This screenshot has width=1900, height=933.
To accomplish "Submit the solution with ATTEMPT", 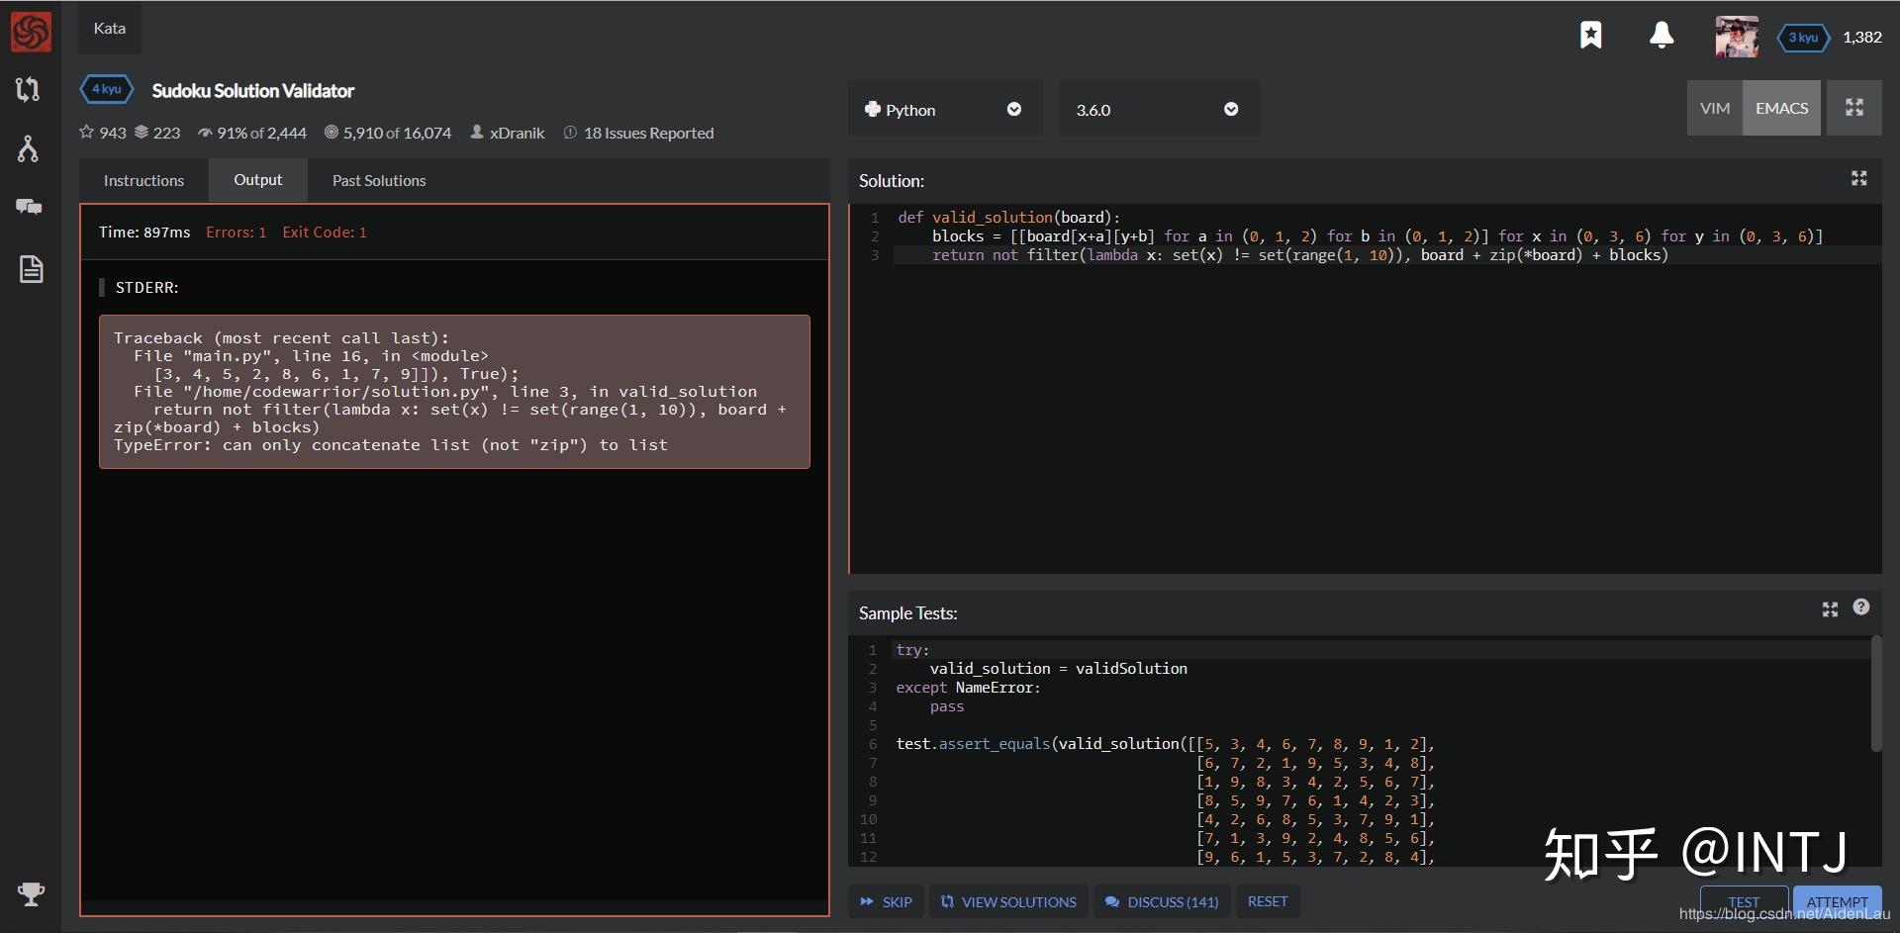I will click(x=1837, y=901).
